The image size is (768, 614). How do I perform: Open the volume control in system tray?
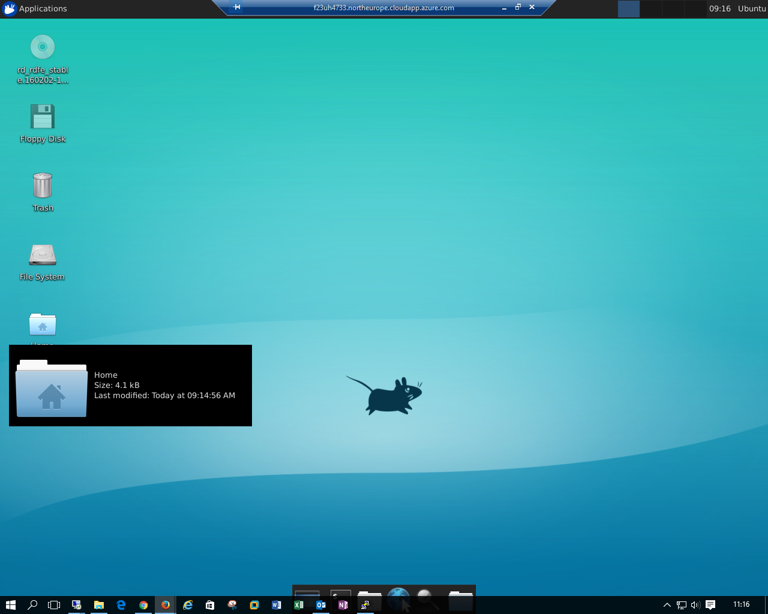coord(696,605)
